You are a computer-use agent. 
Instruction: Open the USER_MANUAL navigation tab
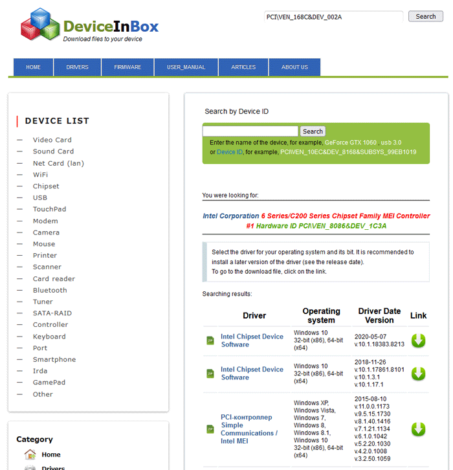[x=186, y=67]
